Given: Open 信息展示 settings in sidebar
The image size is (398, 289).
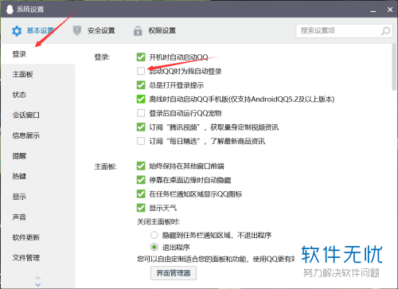Looking at the screenshot, I should [x=38, y=135].
